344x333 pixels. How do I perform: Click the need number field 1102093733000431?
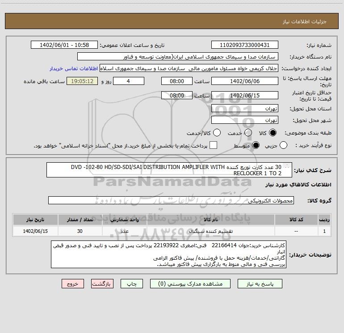(245, 45)
